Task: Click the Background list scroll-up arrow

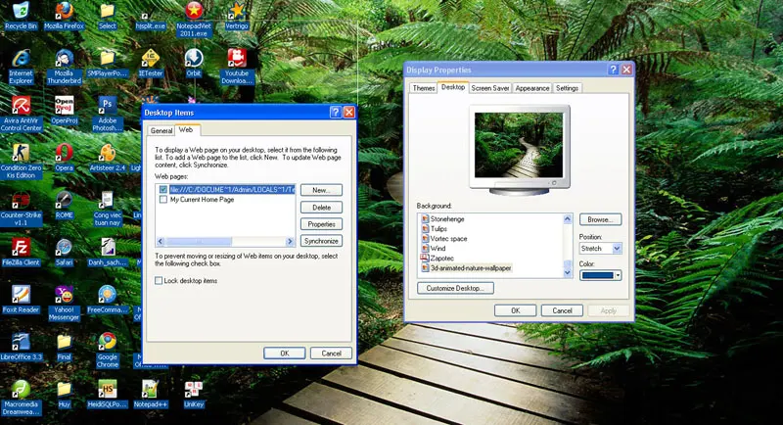Action: click(568, 218)
